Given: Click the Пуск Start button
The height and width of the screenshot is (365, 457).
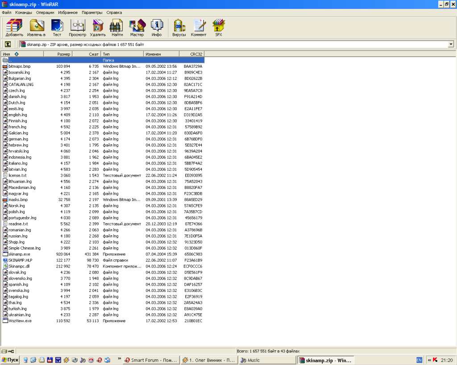Looking at the screenshot, I should pos(10,360).
